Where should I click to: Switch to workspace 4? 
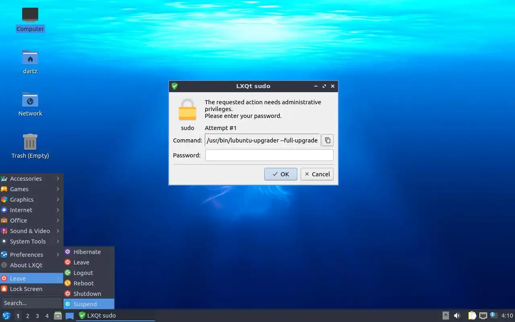click(47, 316)
